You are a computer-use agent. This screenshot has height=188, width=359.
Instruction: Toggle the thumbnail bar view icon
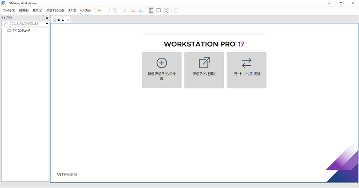158,11
